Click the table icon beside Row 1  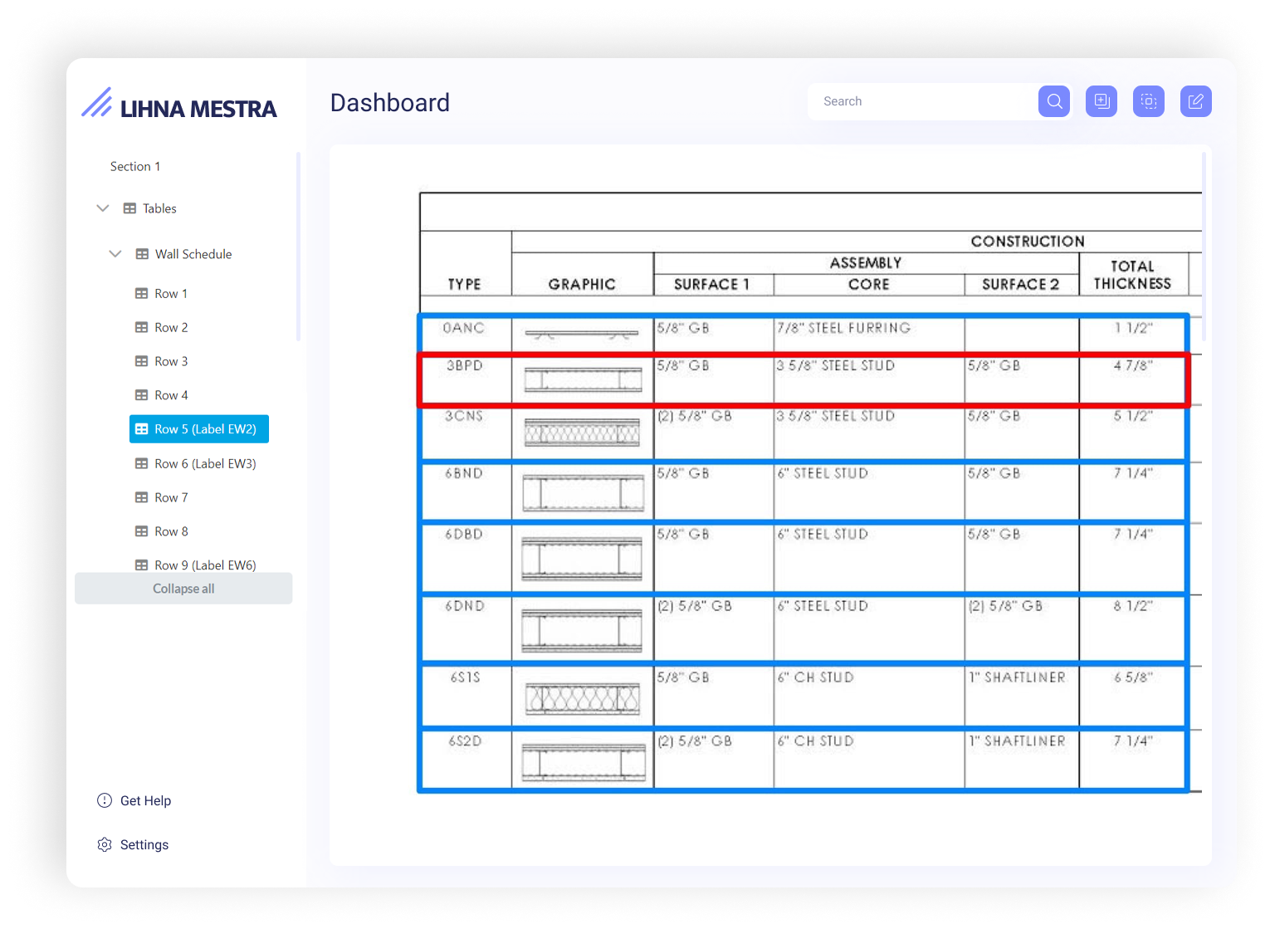141,294
